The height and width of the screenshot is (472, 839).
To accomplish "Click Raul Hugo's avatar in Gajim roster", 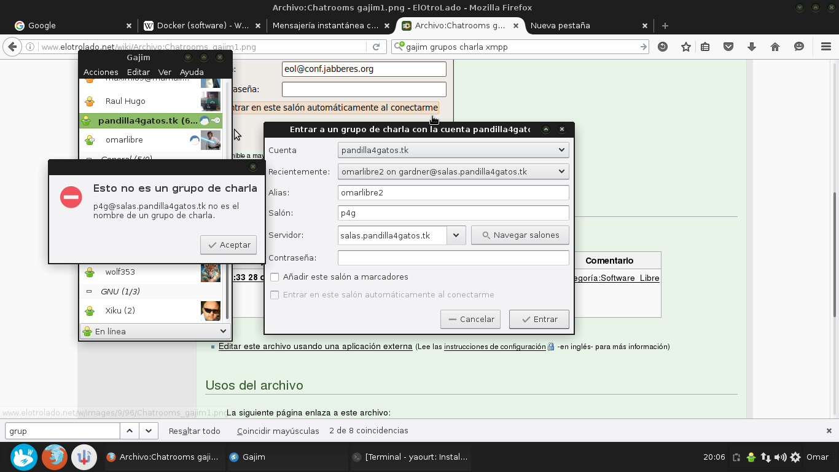I will (x=211, y=101).
